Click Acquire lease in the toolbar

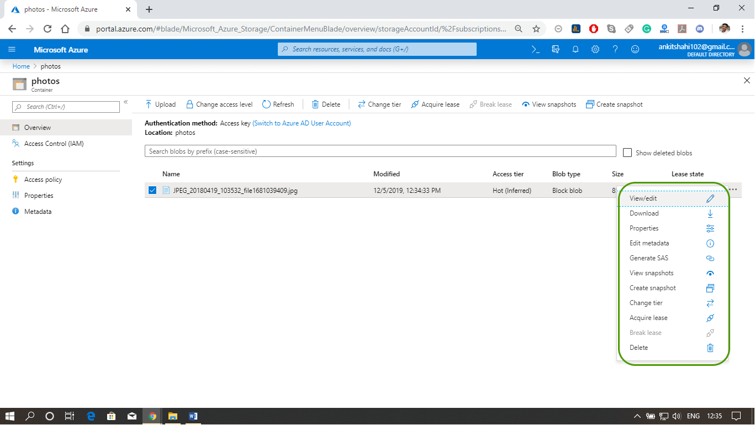[435, 104]
